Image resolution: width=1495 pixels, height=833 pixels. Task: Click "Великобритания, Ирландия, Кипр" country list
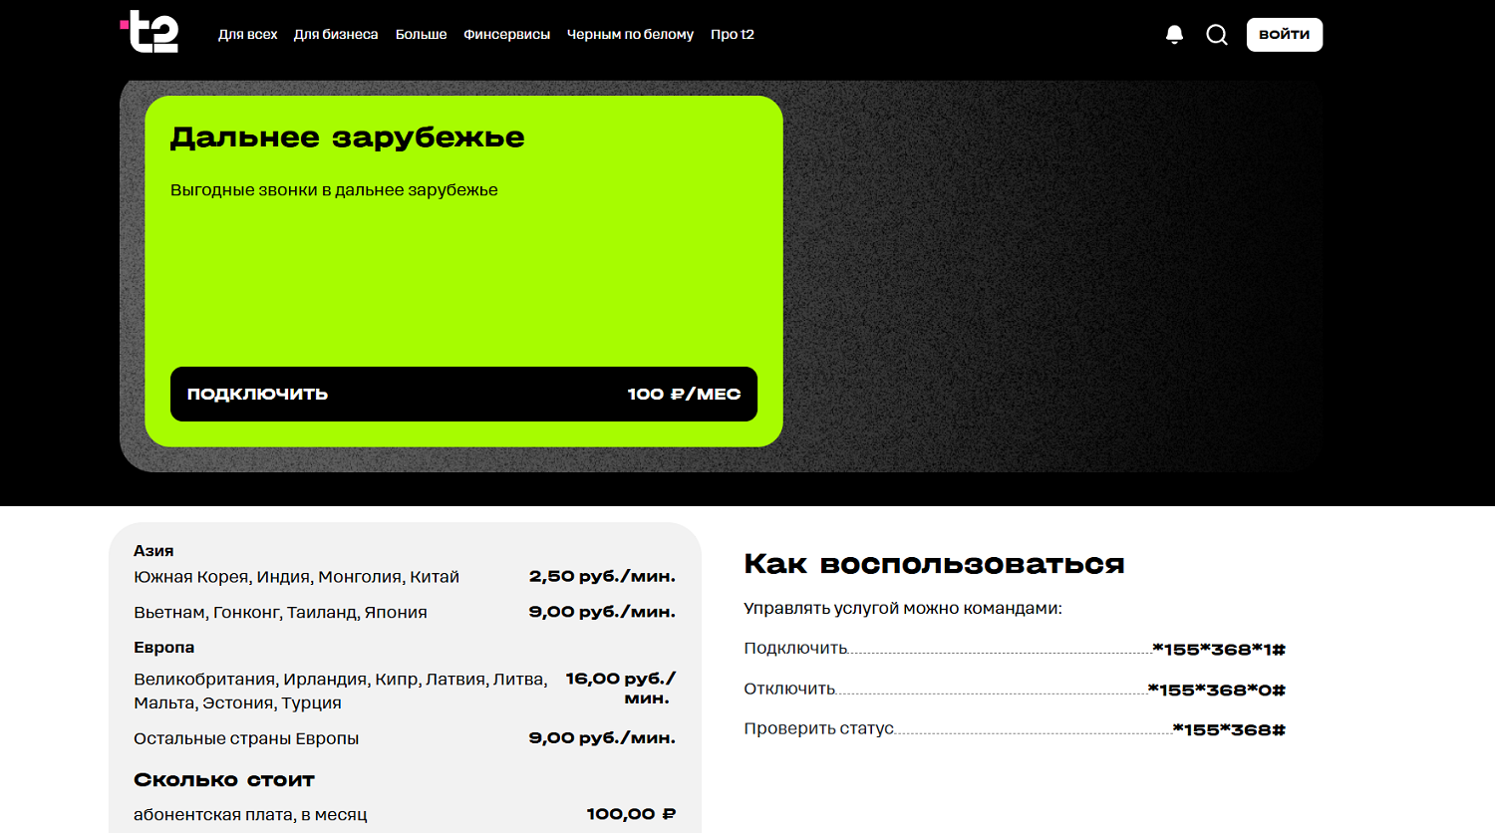click(x=341, y=691)
